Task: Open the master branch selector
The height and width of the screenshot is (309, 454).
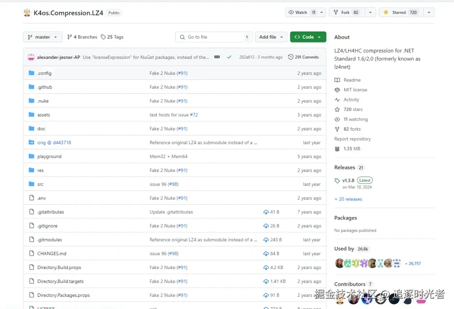Action: (x=42, y=37)
